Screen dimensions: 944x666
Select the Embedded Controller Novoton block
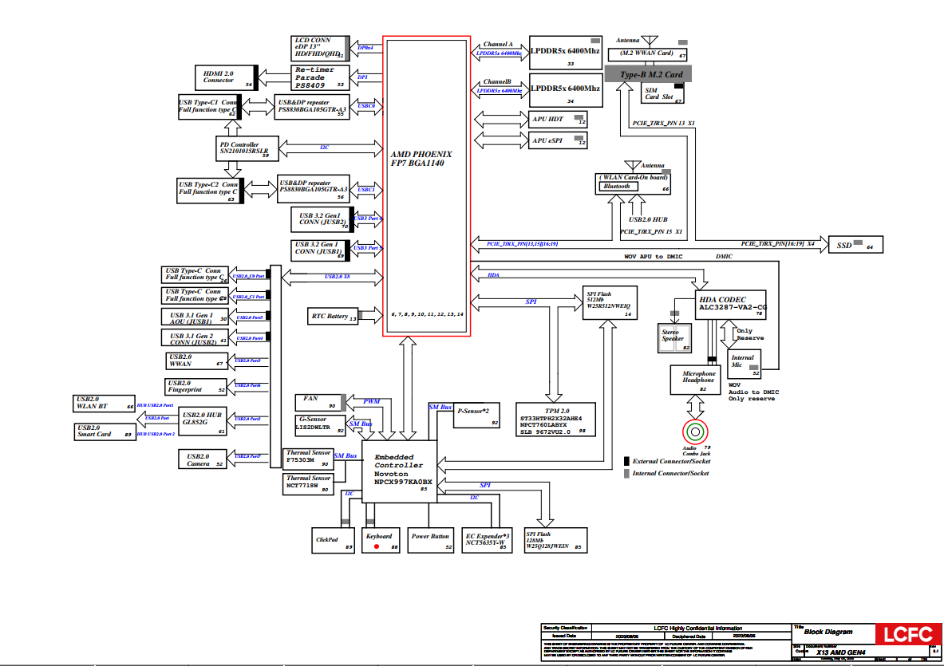point(399,471)
